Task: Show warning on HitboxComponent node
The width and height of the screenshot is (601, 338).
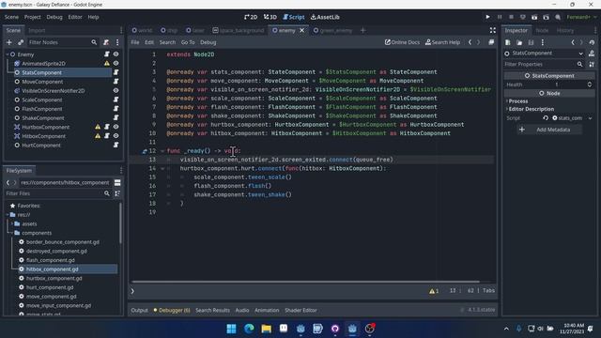Action: [98, 136]
